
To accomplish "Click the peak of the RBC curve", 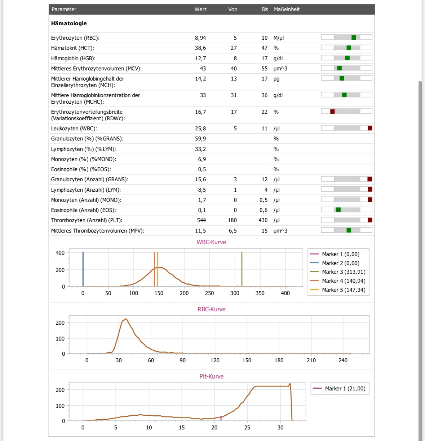I will pos(125,319).
